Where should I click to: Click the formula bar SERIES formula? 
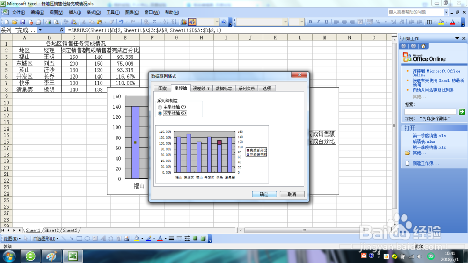[145, 30]
